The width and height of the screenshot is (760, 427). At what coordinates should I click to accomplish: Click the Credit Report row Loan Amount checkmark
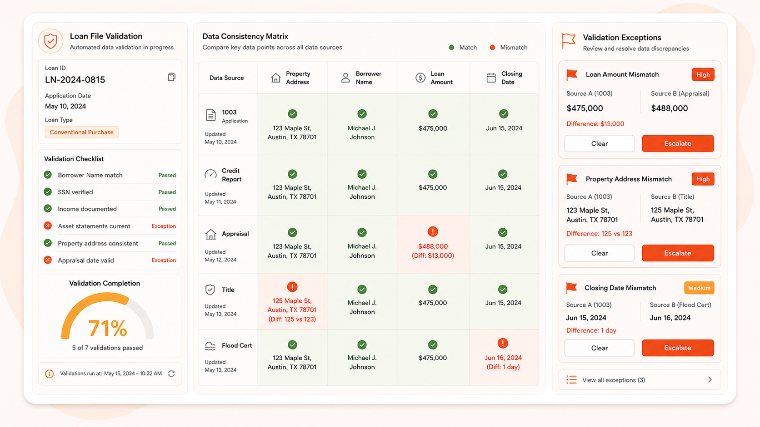coord(433,174)
